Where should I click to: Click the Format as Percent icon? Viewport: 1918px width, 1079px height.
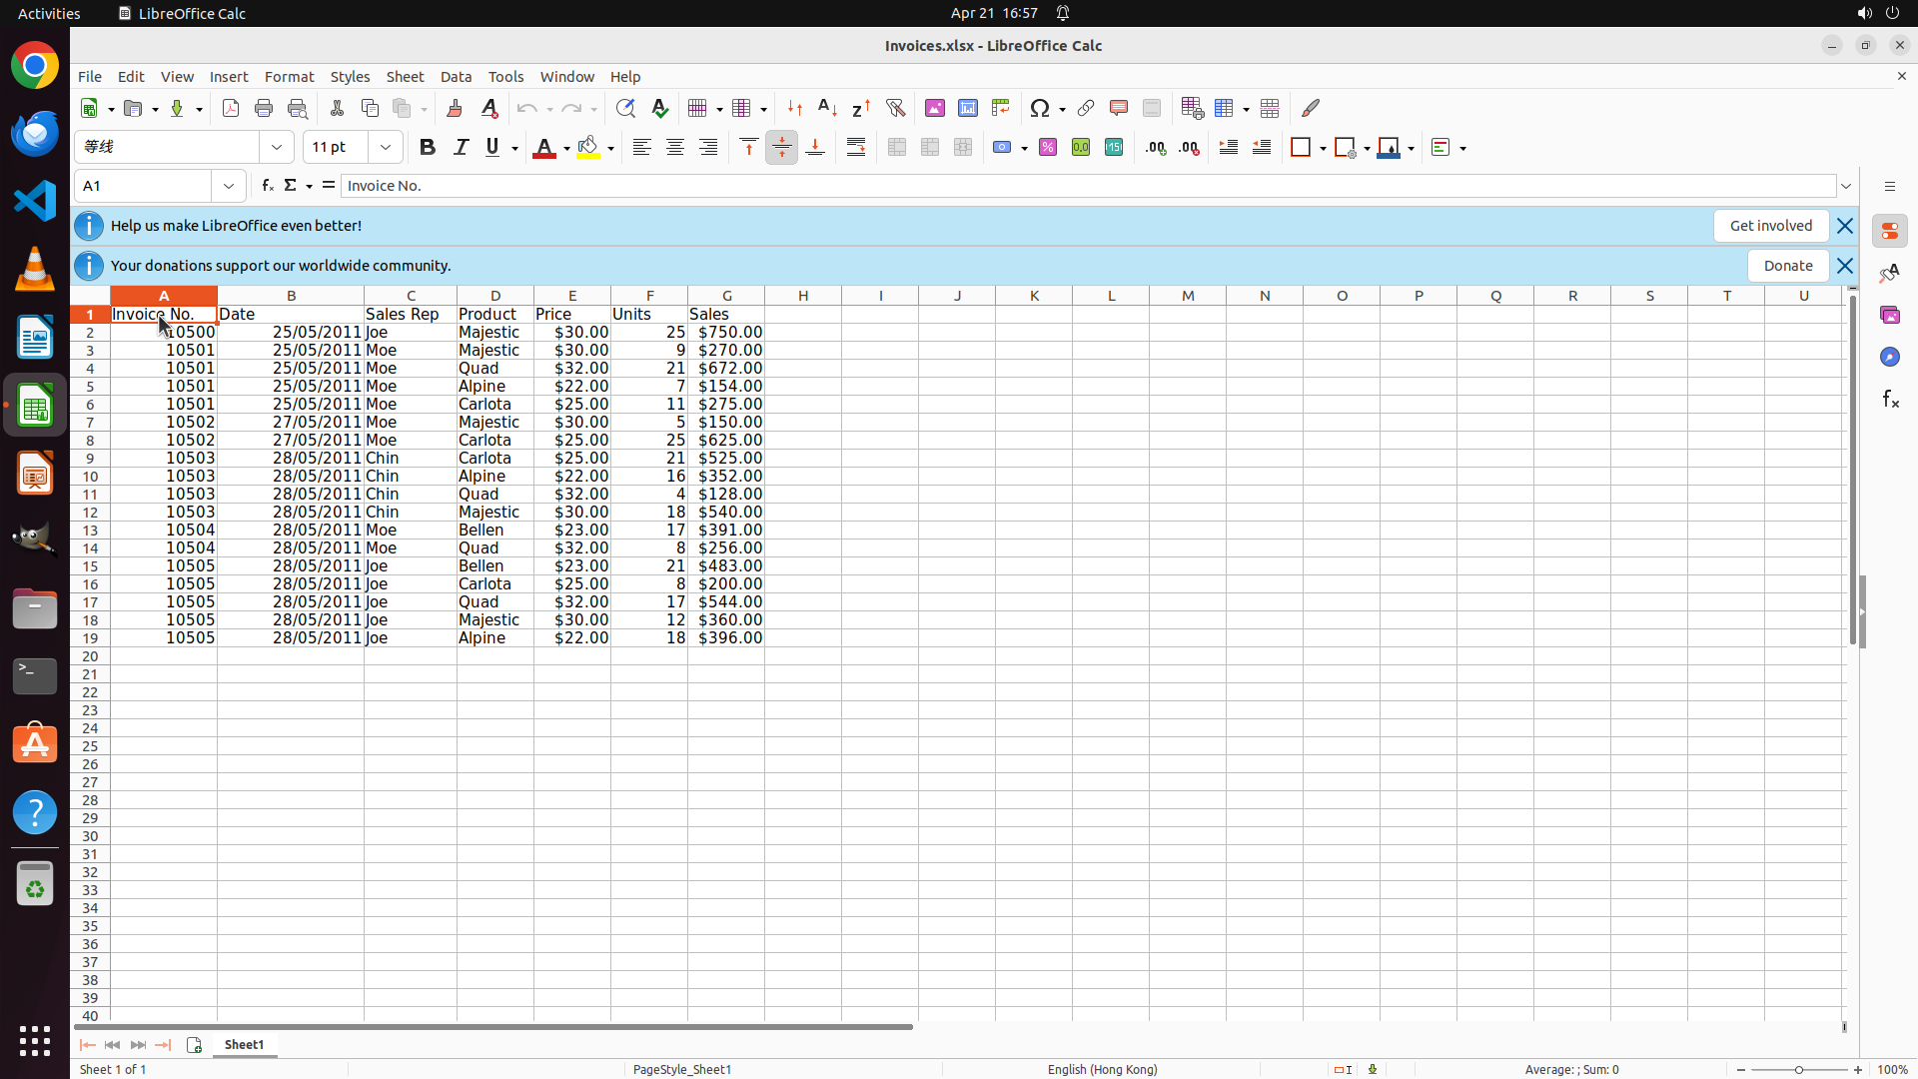click(1048, 148)
